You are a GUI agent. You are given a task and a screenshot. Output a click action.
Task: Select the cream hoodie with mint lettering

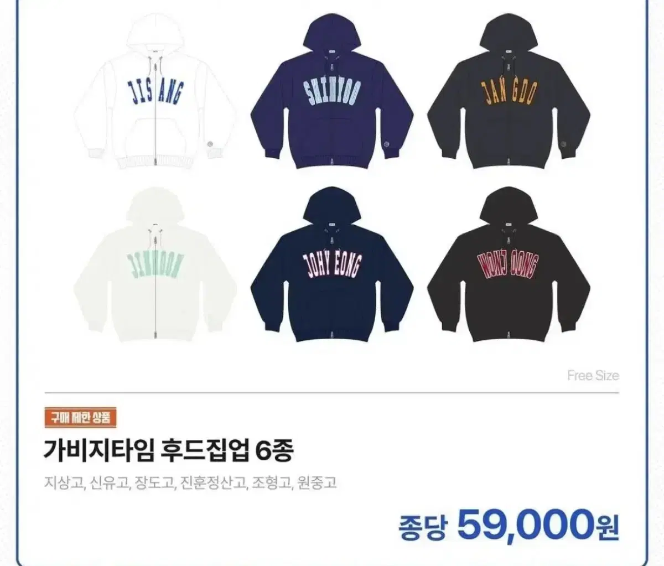pyautogui.click(x=154, y=268)
